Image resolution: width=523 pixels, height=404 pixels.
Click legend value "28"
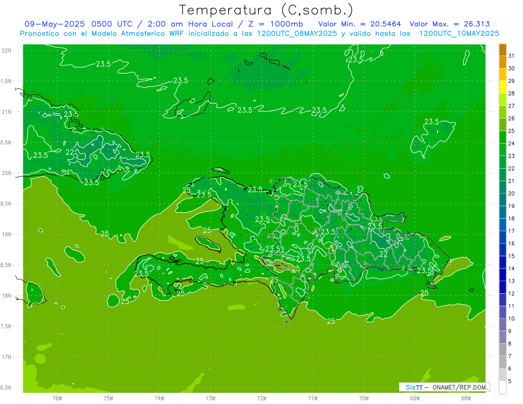[x=512, y=93]
